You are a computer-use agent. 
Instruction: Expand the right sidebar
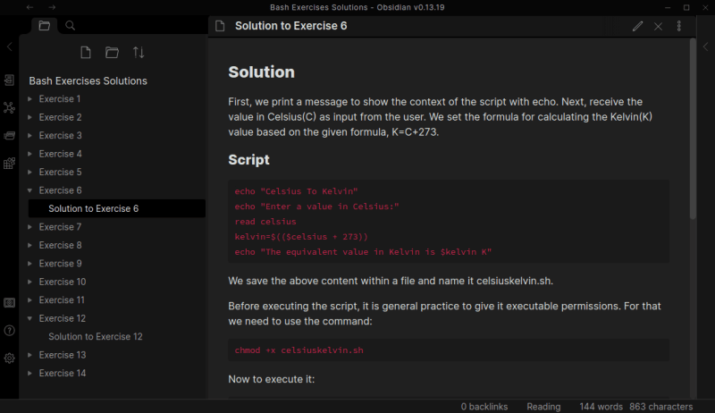pos(705,46)
